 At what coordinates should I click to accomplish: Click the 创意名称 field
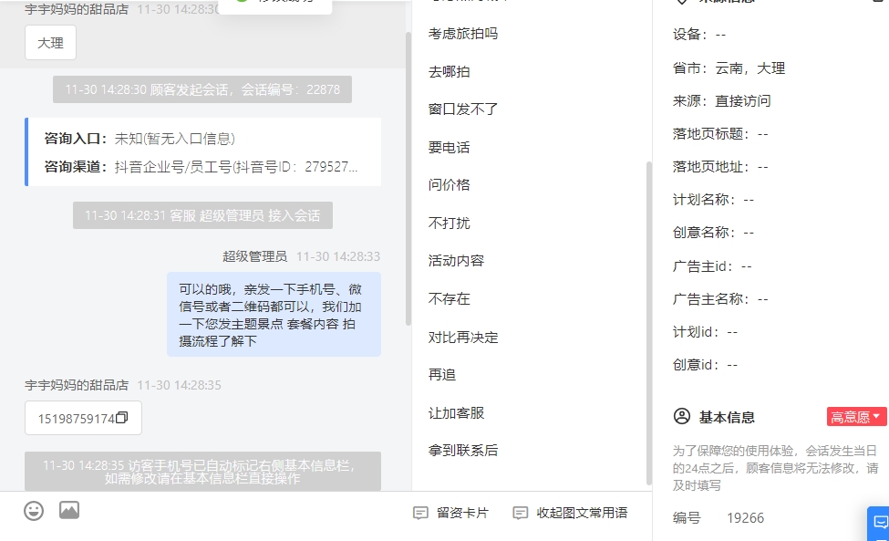[x=713, y=233]
